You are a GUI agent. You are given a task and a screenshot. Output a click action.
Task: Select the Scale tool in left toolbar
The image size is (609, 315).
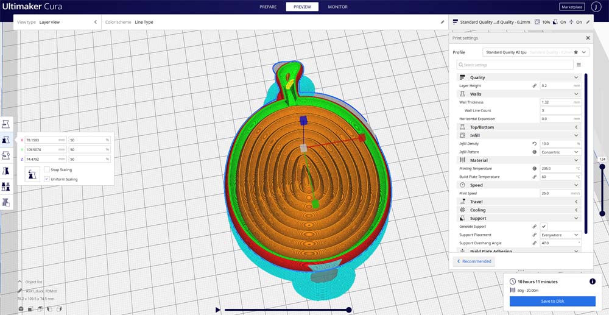[6, 140]
